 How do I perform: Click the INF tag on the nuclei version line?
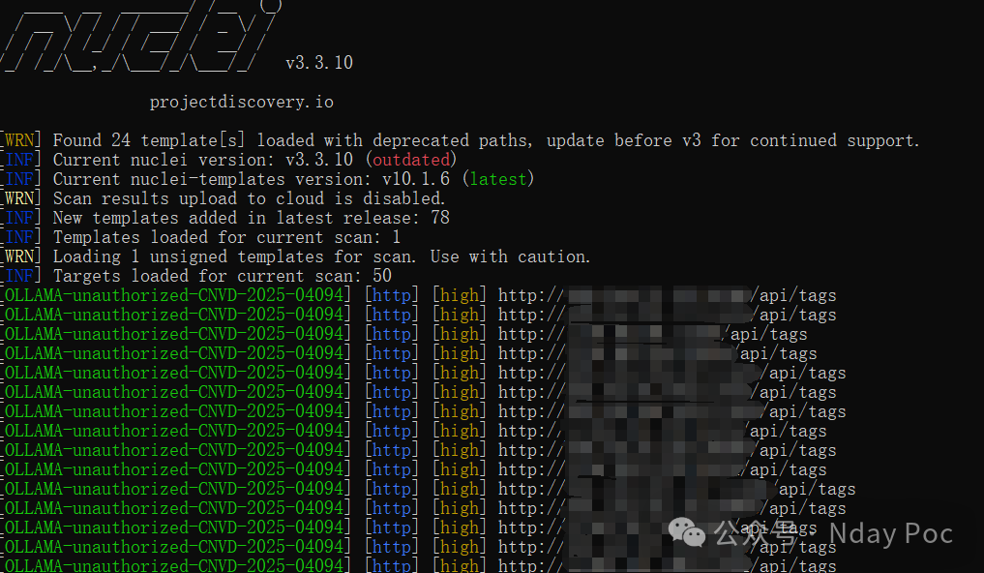tap(19, 160)
